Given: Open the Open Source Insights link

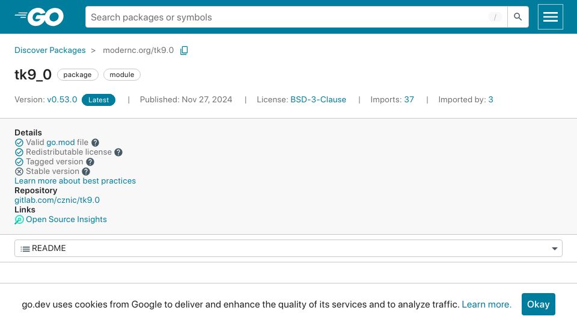Looking at the screenshot, I should [66, 219].
